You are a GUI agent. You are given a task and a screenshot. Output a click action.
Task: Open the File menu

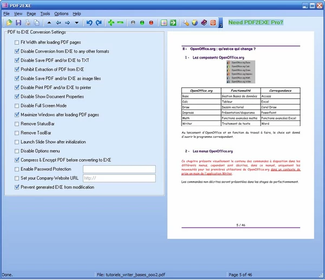click(6, 14)
